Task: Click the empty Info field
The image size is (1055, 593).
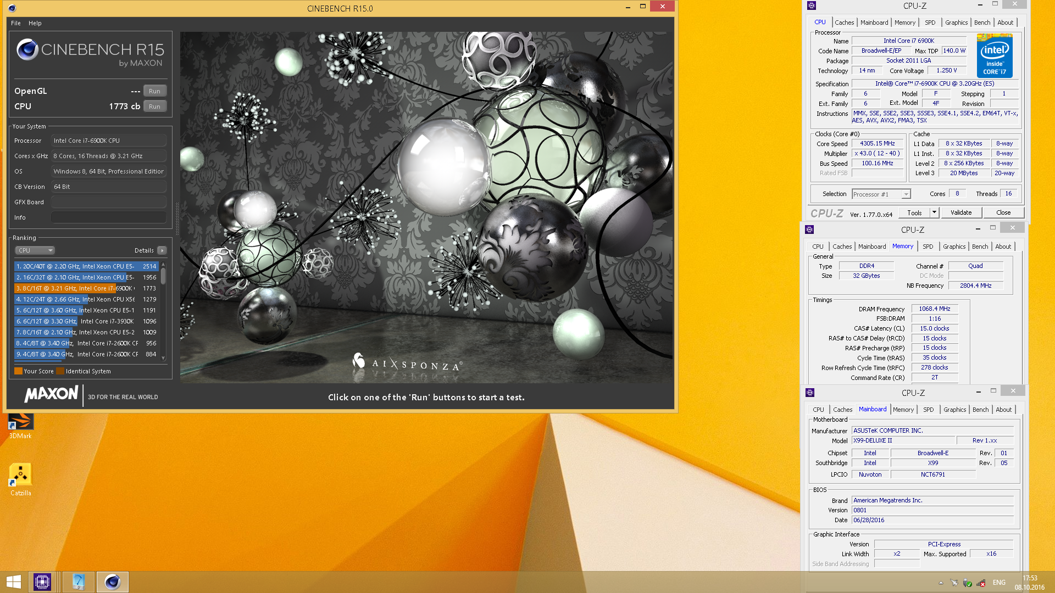Action: point(109,217)
